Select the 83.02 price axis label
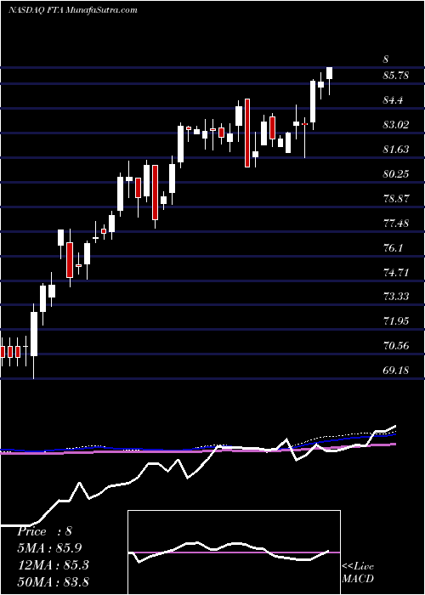Viewport: 425px width, 595px height. (x=396, y=125)
